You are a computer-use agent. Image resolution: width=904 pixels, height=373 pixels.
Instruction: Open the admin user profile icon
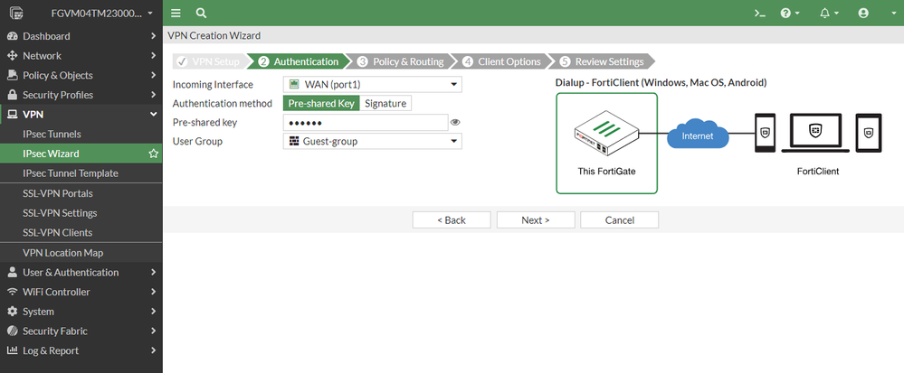(863, 14)
